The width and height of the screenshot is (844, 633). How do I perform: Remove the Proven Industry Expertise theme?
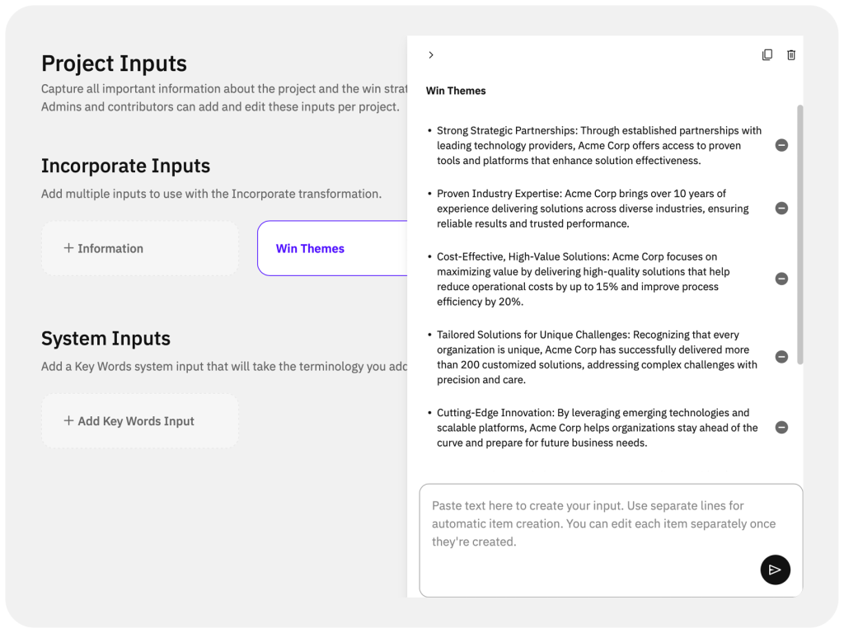point(781,208)
